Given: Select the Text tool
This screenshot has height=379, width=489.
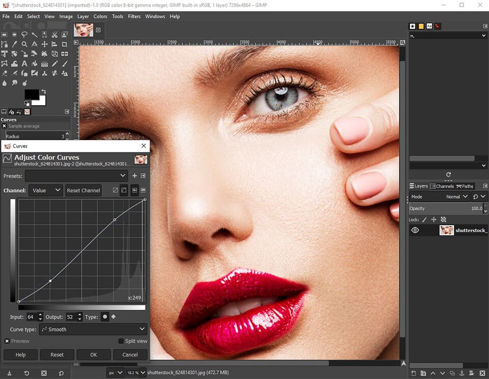Looking at the screenshot, I should pyautogui.click(x=24, y=63).
